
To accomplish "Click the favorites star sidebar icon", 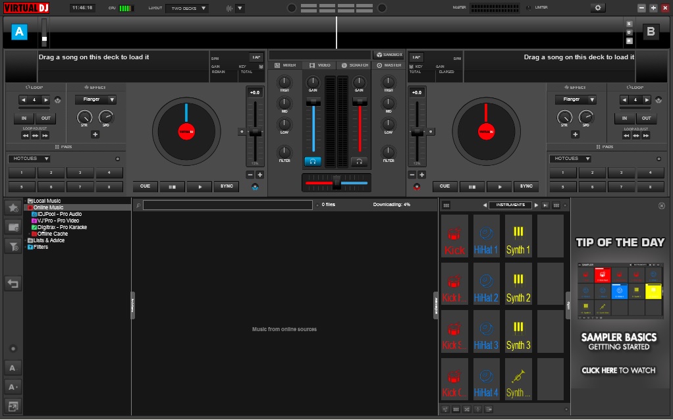I will tap(13, 207).
